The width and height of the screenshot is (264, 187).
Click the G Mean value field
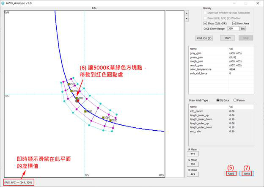pyautogui.click(x=192, y=164)
